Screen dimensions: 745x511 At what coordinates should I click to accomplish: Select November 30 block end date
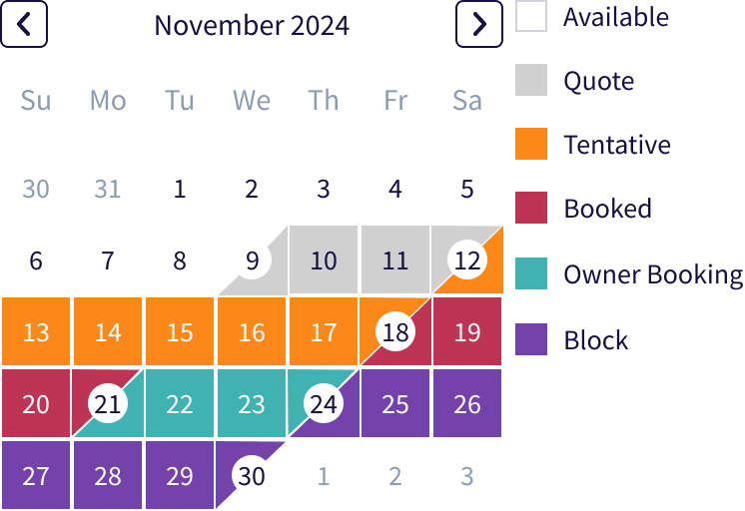tap(252, 475)
